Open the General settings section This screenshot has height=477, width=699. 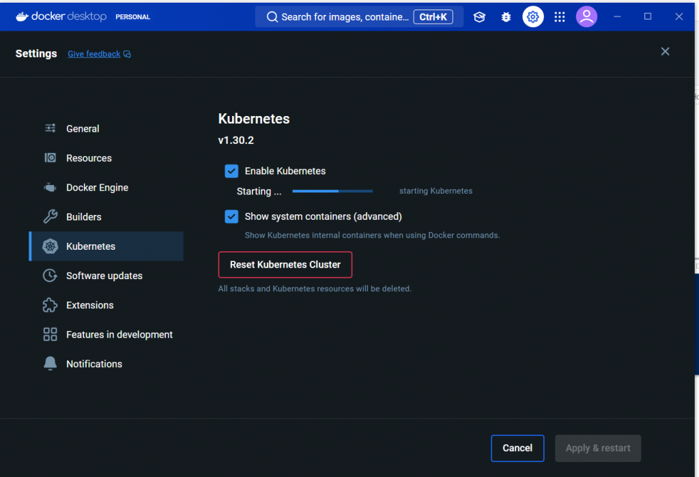tap(106, 128)
